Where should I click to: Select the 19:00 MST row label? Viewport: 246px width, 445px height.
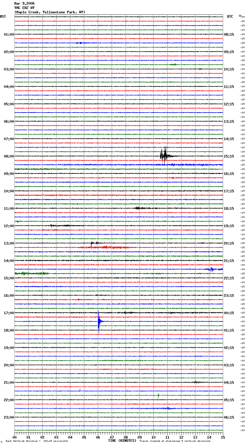coord(9,348)
